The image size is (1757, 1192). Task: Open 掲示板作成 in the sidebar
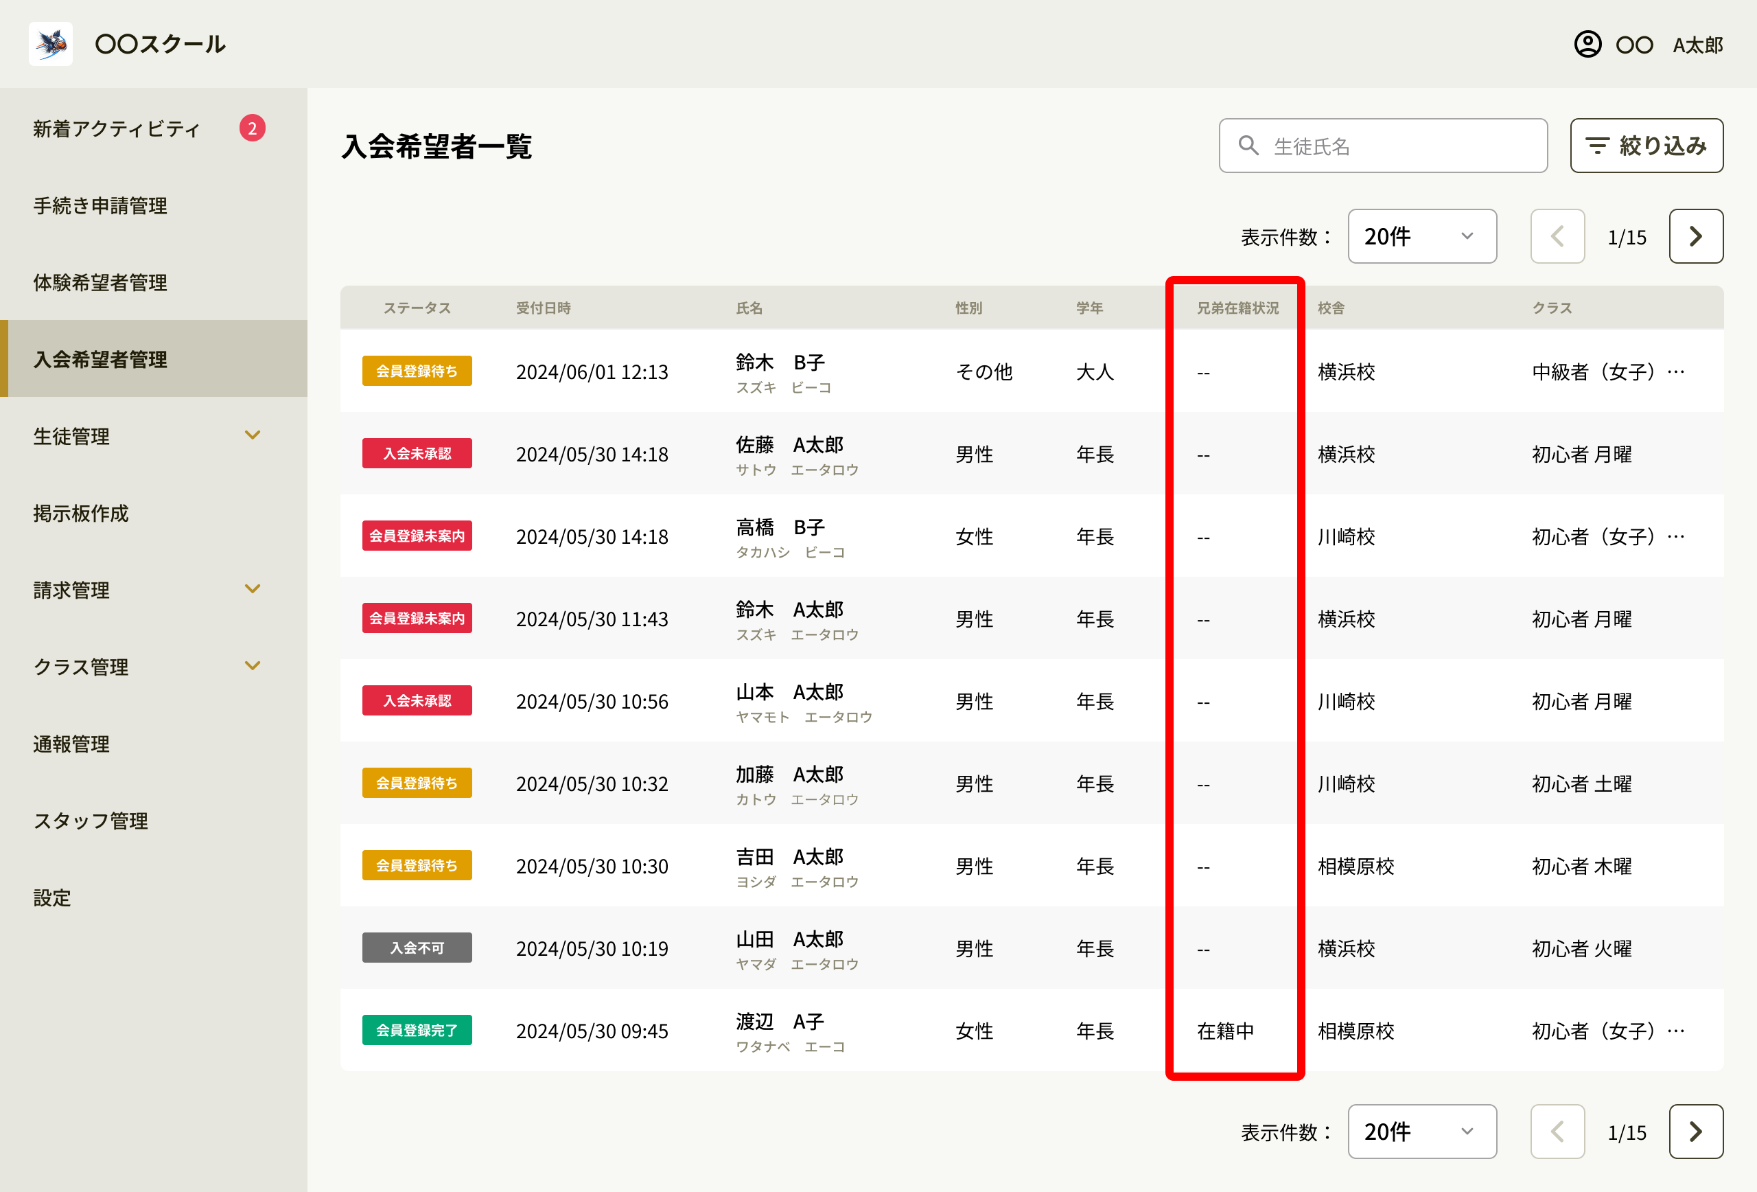point(154,513)
